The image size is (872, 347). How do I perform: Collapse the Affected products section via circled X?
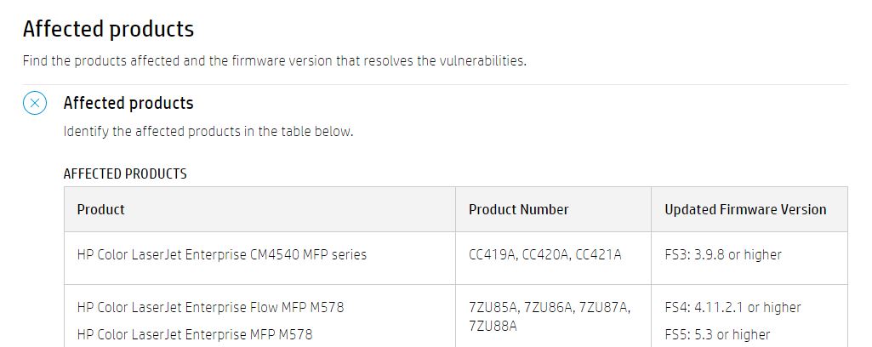(x=35, y=103)
